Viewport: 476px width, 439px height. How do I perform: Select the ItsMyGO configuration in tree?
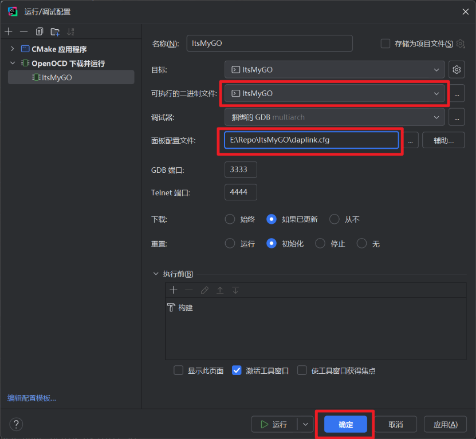71,77
